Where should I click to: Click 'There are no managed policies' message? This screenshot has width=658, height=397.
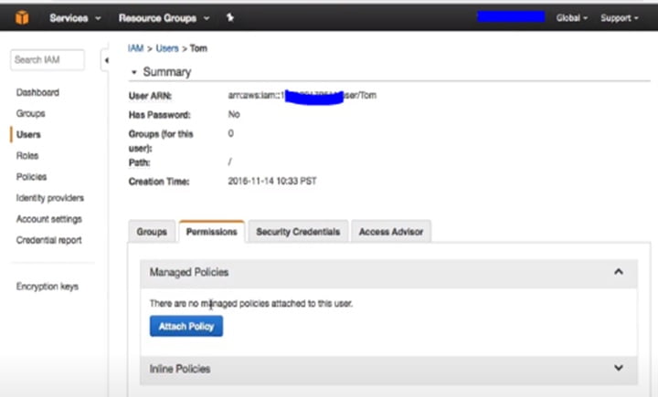pos(251,304)
